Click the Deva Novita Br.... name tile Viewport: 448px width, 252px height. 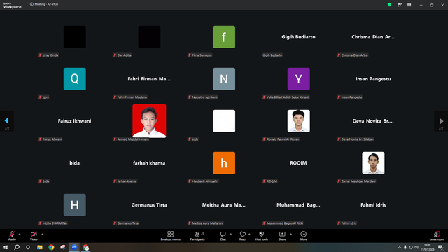(373, 121)
